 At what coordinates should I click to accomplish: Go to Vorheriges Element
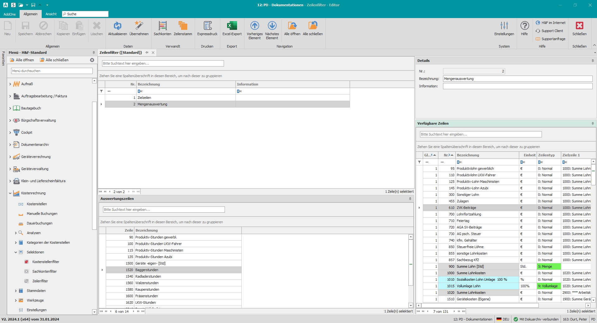tap(254, 26)
